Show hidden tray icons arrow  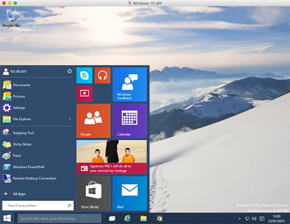(x=240, y=219)
